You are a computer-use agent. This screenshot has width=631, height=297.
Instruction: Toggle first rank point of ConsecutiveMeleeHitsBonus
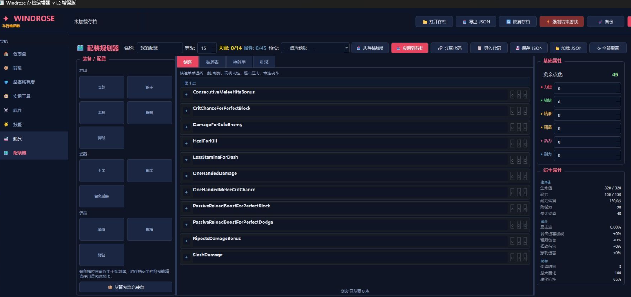pos(513,95)
